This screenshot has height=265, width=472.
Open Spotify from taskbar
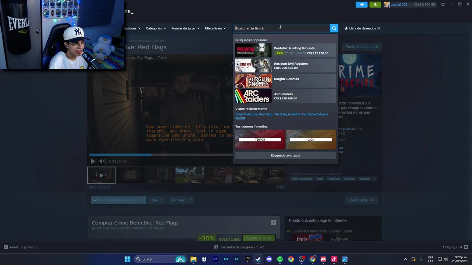[280, 259]
